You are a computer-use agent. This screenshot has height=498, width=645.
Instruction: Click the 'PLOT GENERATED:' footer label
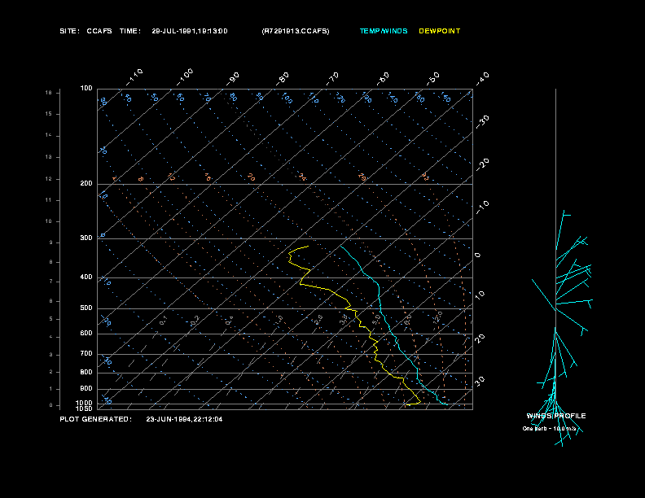click(x=96, y=419)
